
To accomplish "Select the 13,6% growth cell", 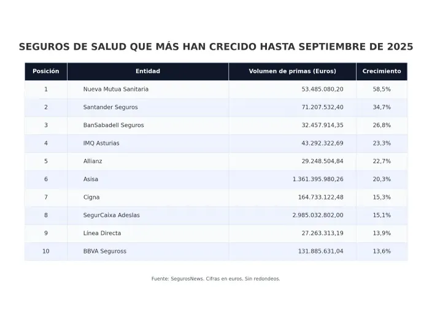I will (382, 251).
